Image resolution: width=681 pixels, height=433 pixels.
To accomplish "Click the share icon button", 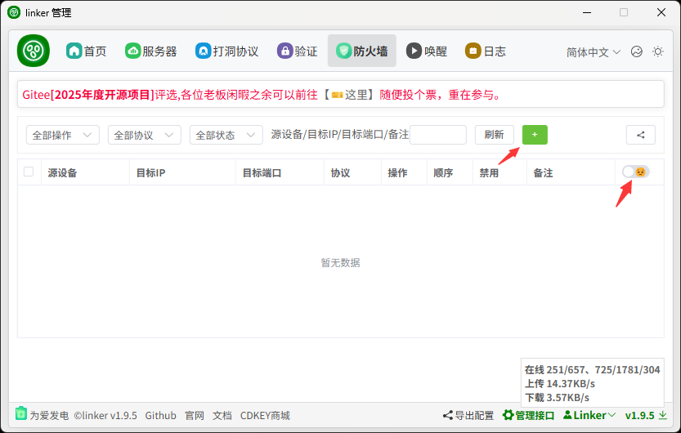I will pos(640,136).
